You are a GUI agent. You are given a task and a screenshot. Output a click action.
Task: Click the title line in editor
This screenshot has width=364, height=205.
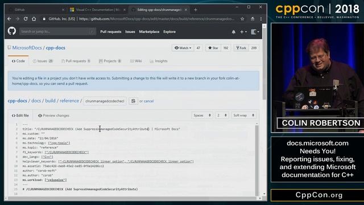pyautogui.click(x=101, y=129)
